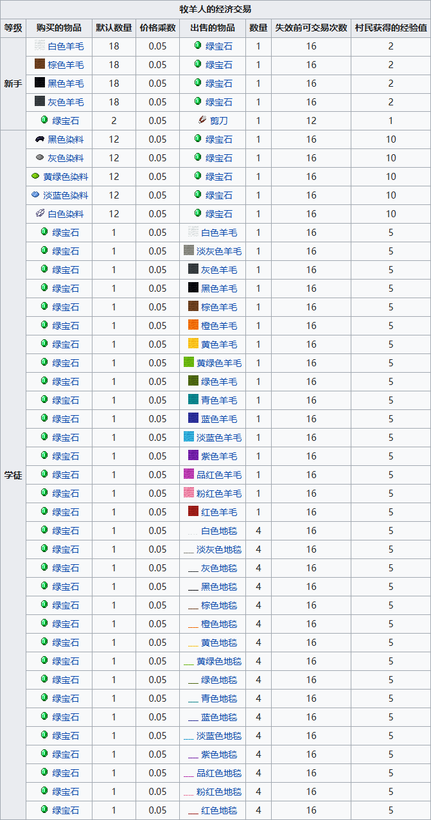Viewport: 431px width, 820px height.
Task: Open the 红色地毯 link
Action: click(219, 810)
